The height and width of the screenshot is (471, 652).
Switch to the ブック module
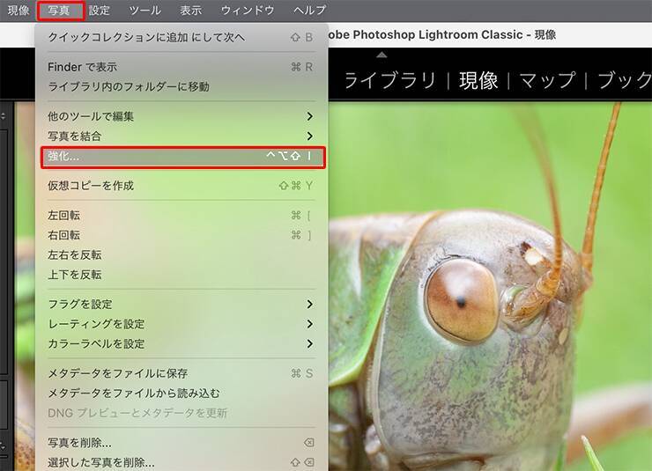pos(625,80)
